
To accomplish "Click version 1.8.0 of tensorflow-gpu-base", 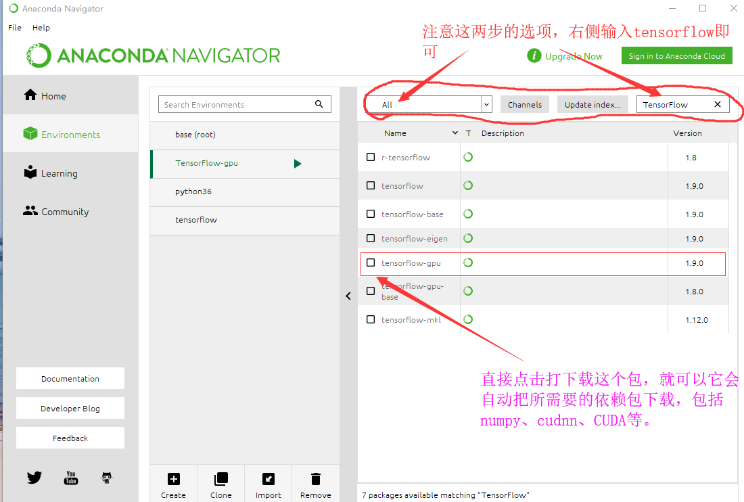I will point(694,292).
